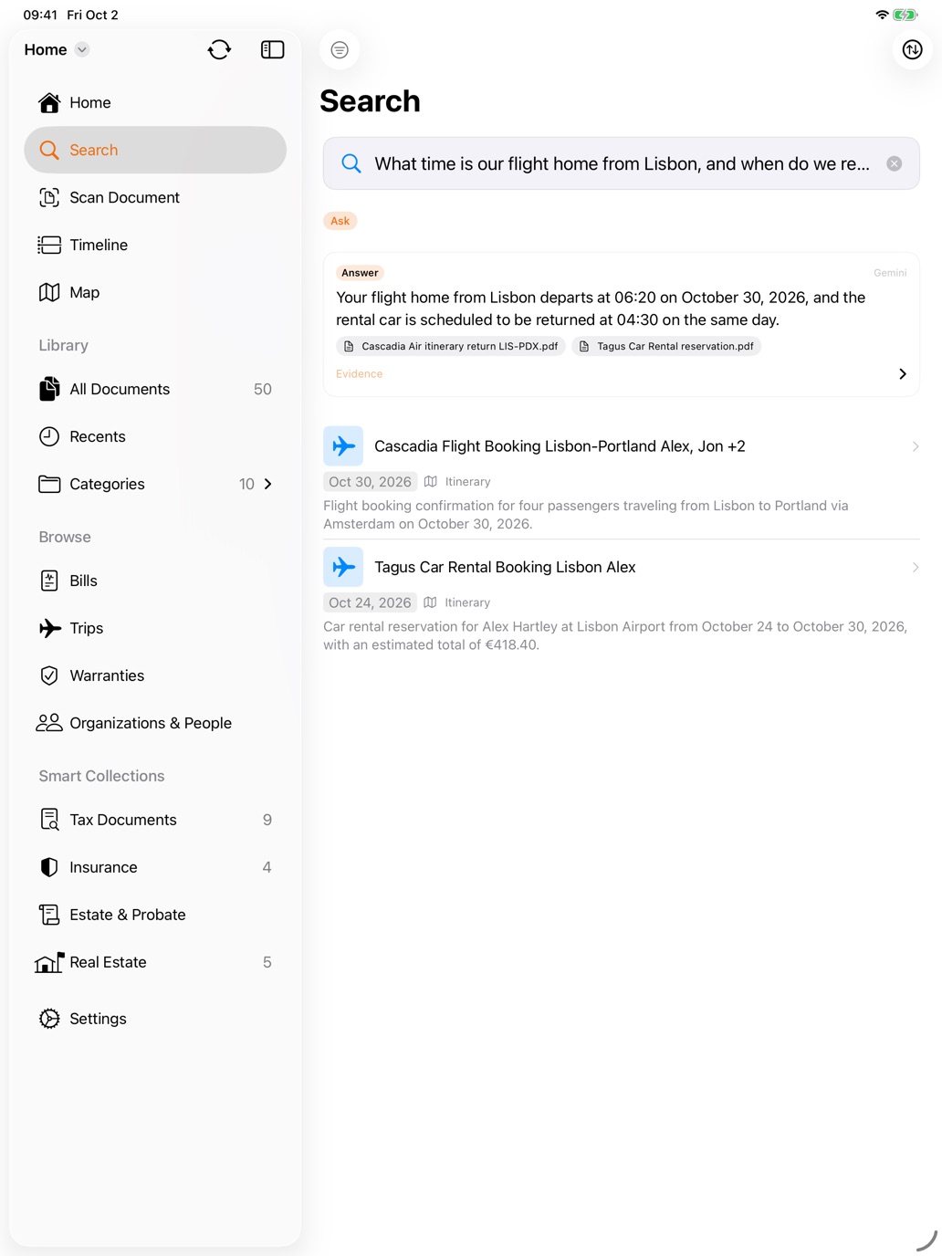
Task: Click the Scan Document icon
Action: tap(49, 197)
